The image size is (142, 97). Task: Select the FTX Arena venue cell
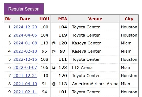point(95,68)
